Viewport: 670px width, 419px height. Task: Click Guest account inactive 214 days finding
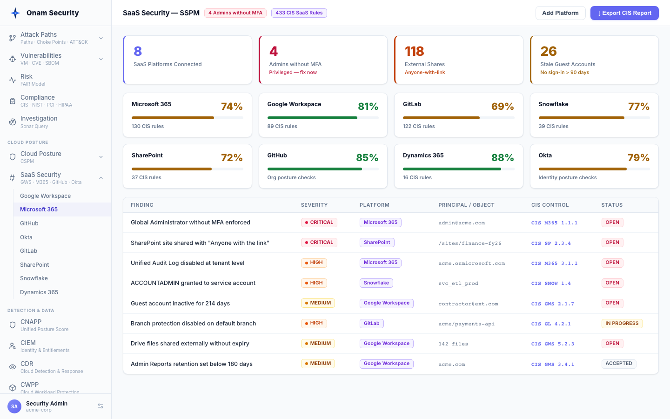click(x=180, y=304)
